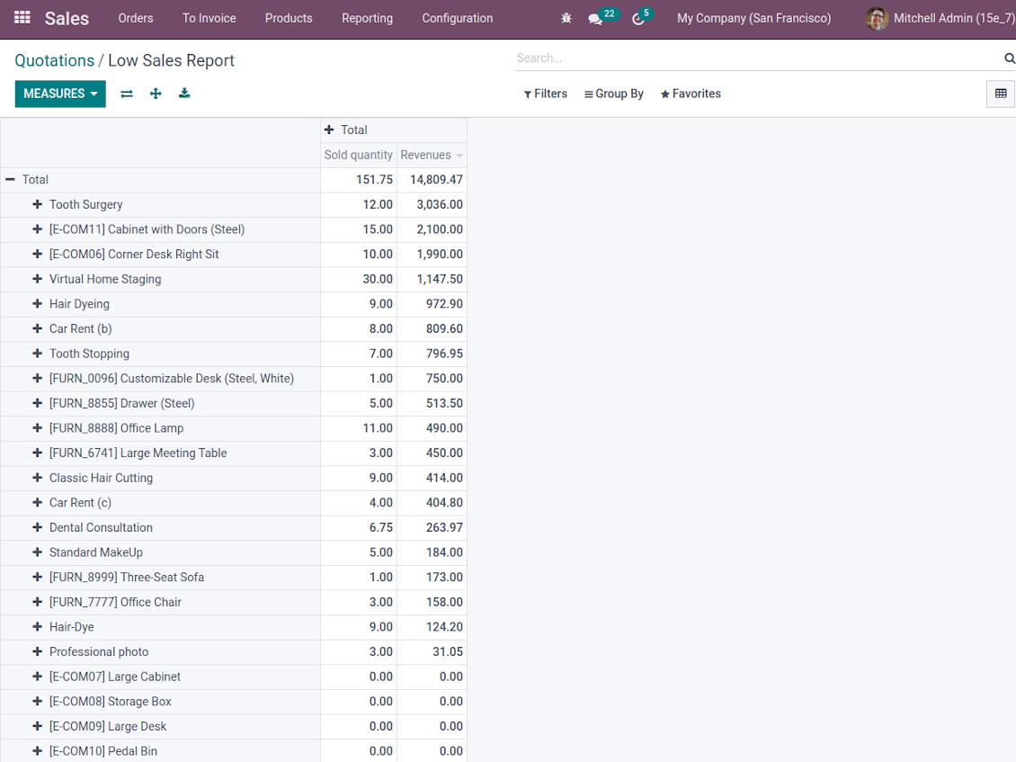Focus the Search input field
The image size is (1016, 762).
coord(758,58)
